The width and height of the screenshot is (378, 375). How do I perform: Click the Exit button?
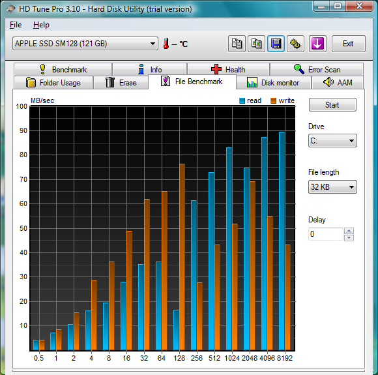[349, 44]
